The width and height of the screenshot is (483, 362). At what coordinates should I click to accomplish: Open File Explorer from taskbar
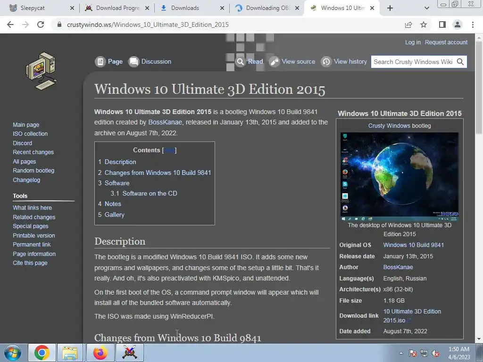coord(70,353)
